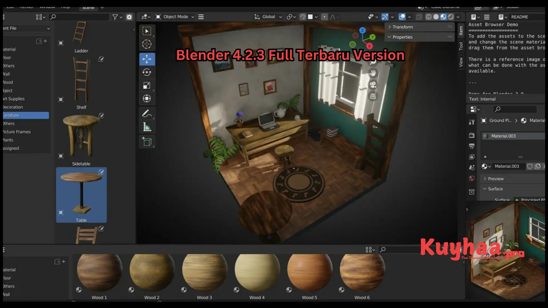Expand the Transform panel
The image size is (548, 308).
420,27
